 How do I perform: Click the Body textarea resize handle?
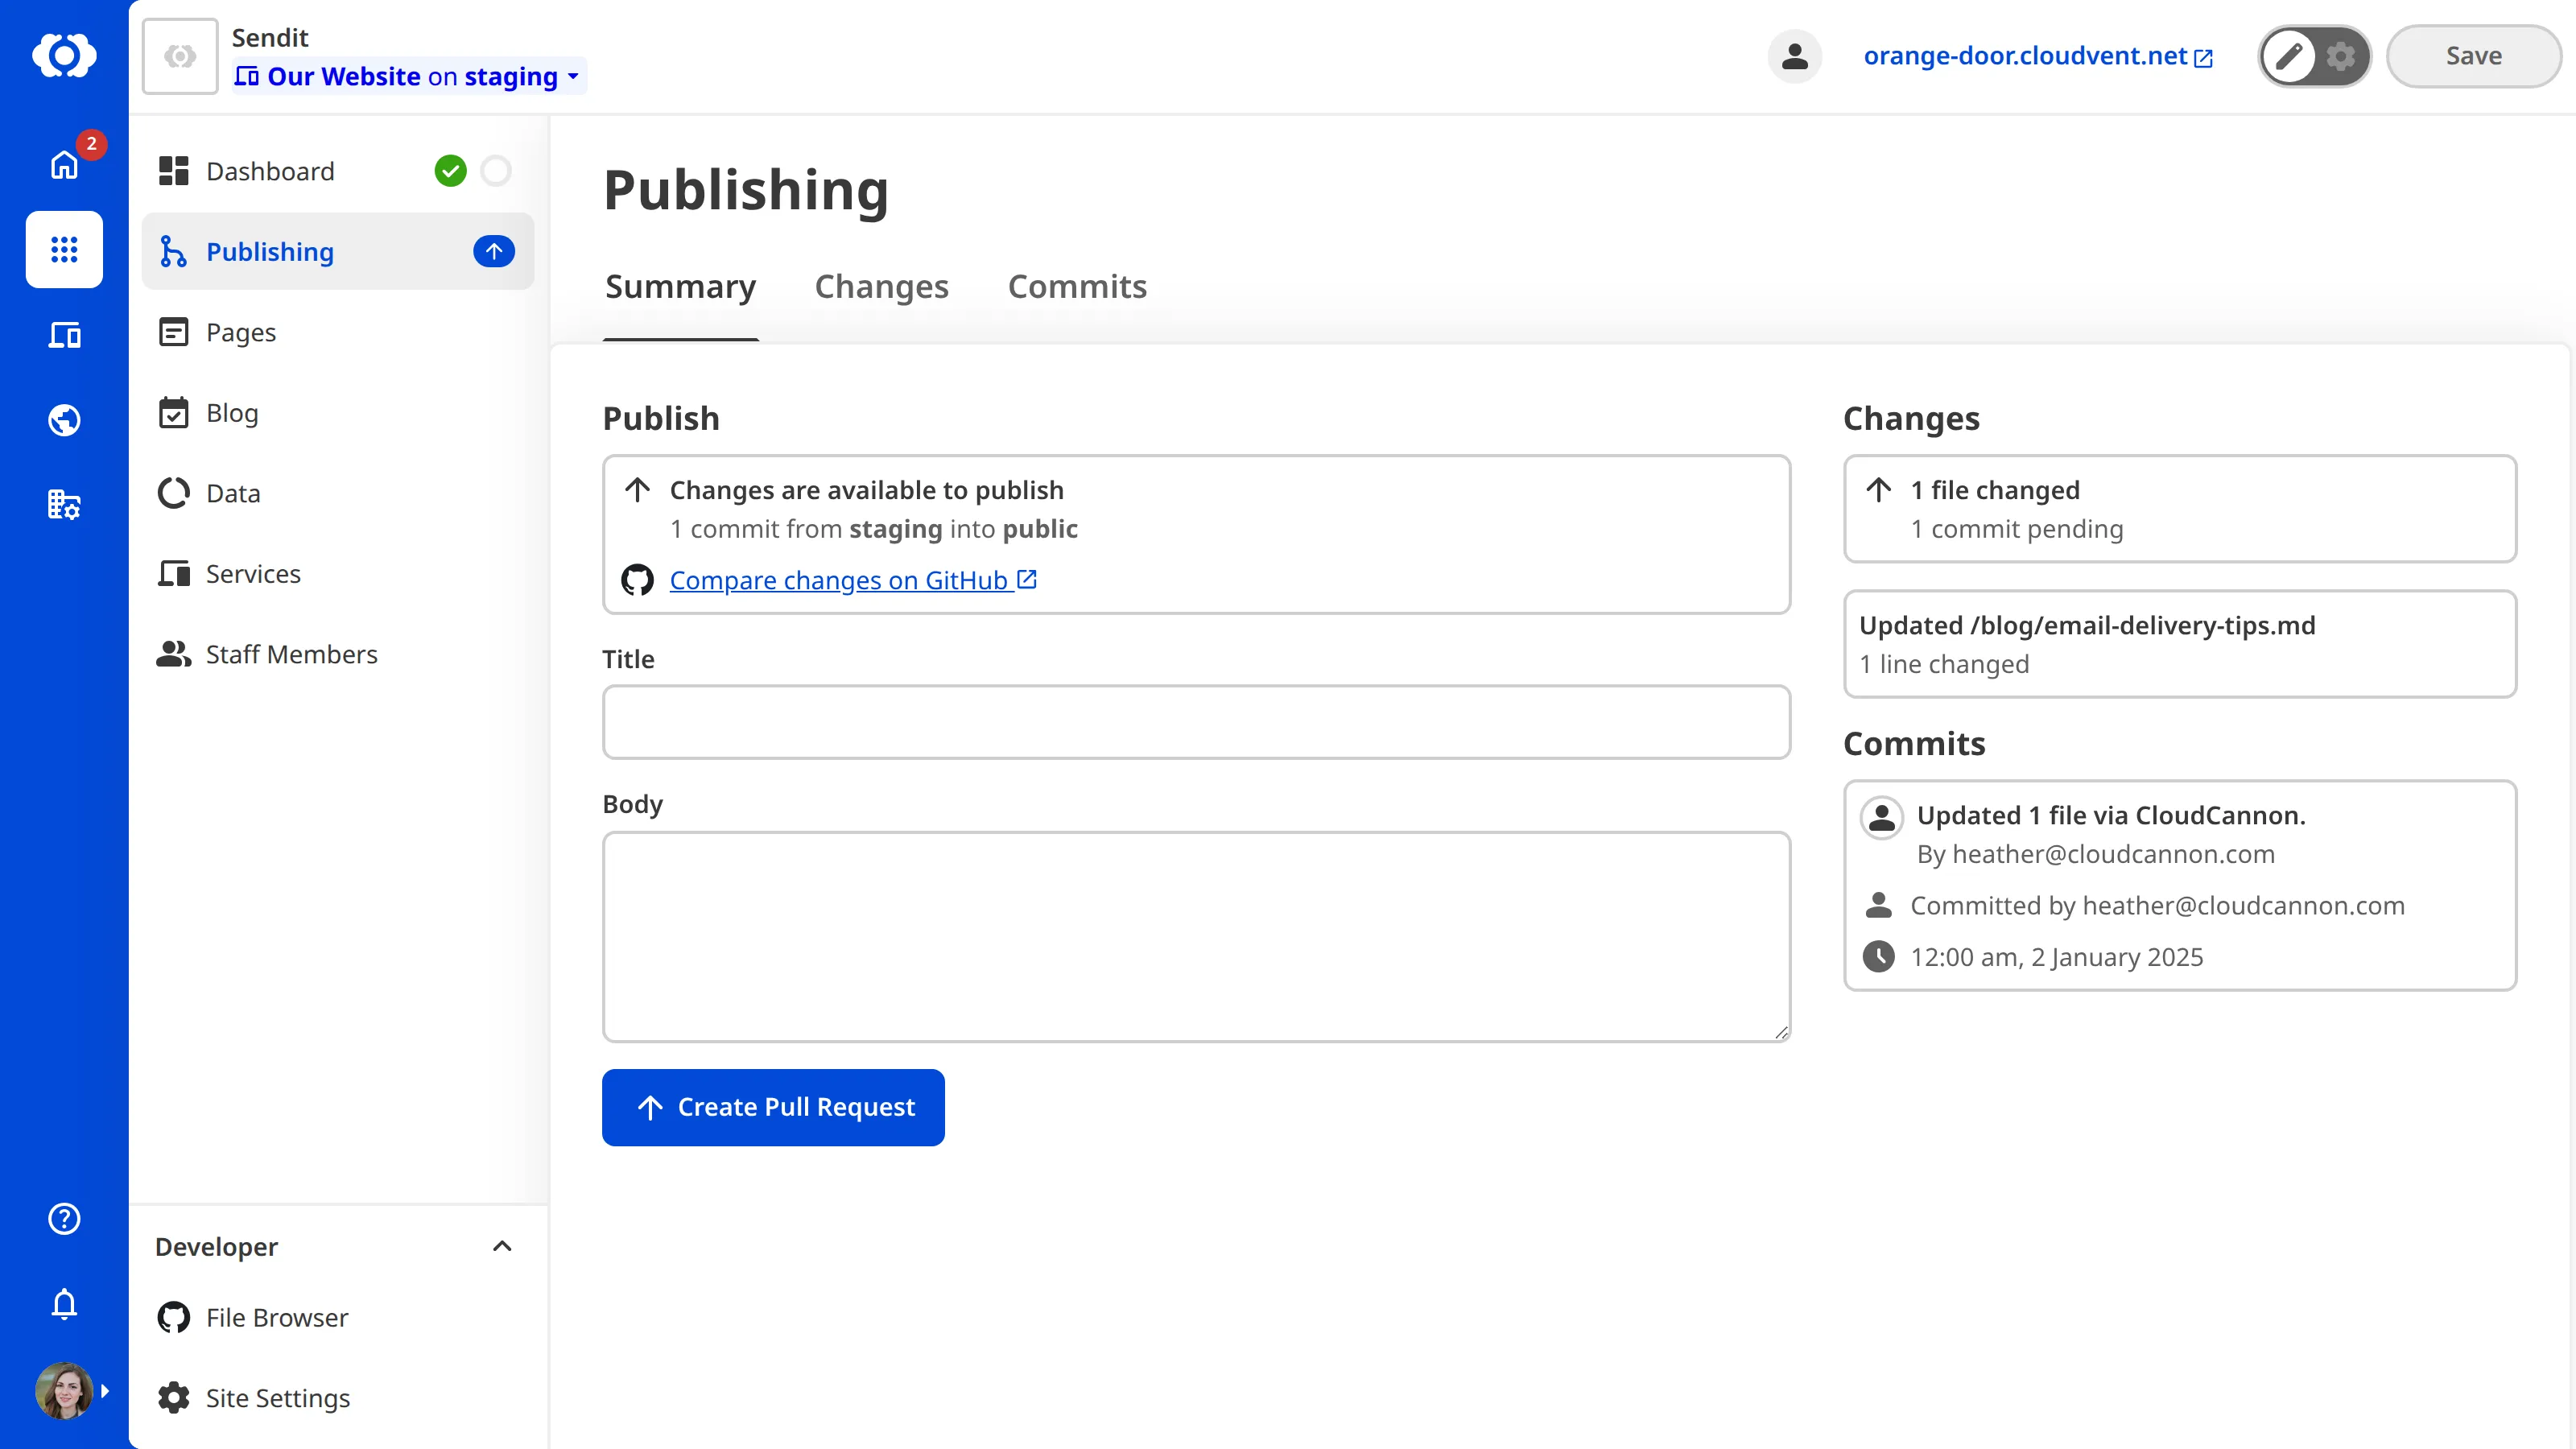pyautogui.click(x=1781, y=1033)
